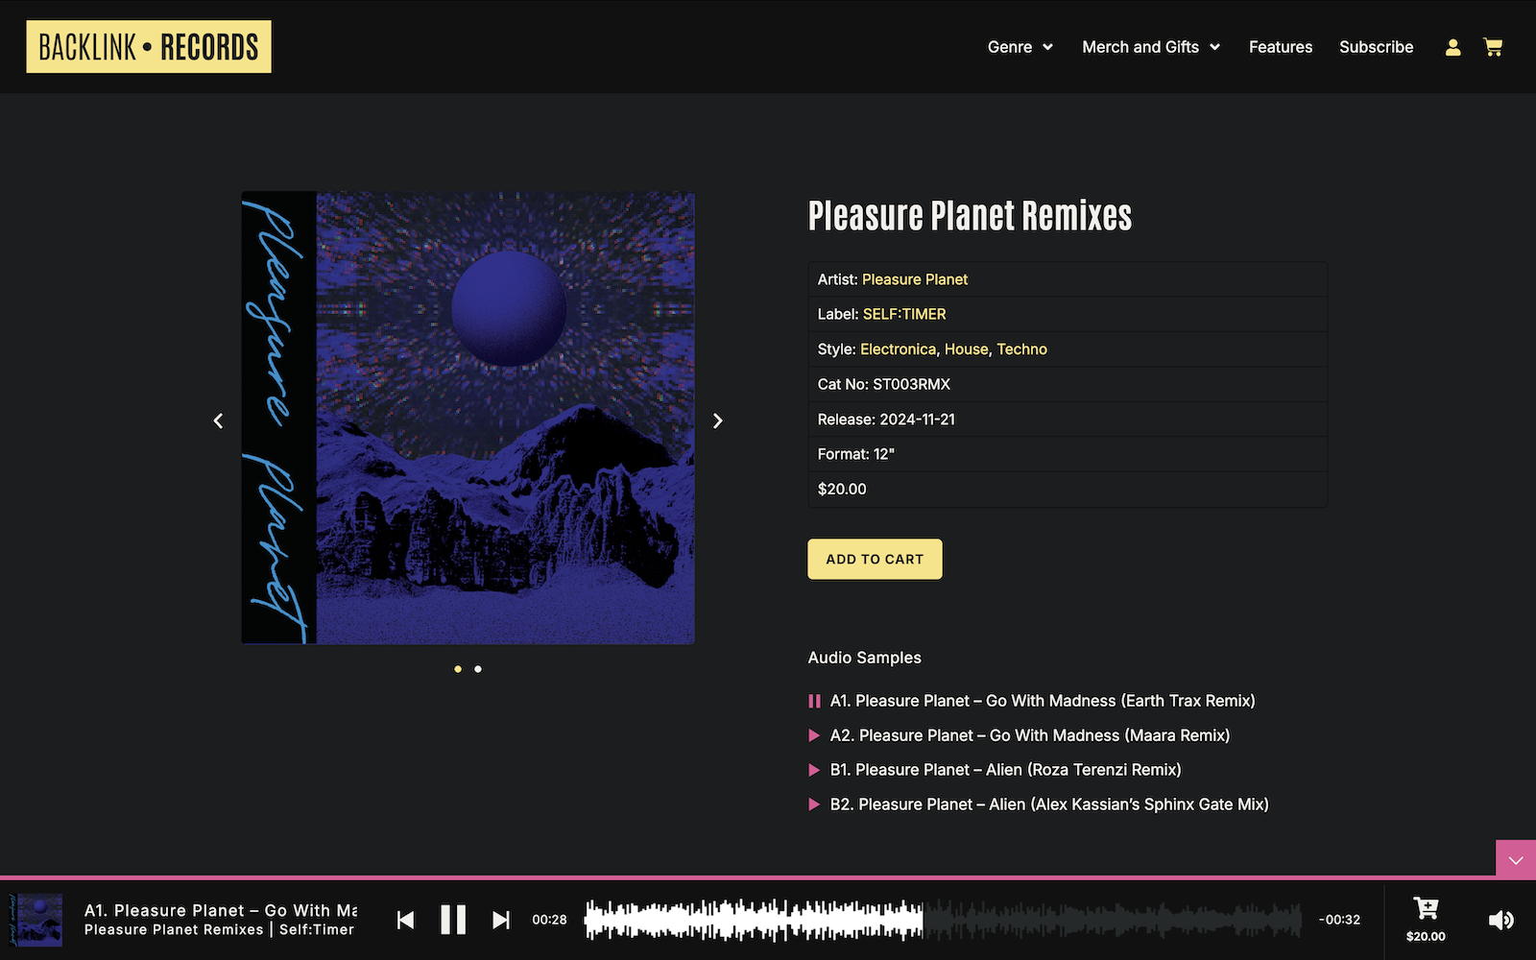Expand the Genre dropdown menu
Screen dimensions: 1536x960
point(1020,47)
